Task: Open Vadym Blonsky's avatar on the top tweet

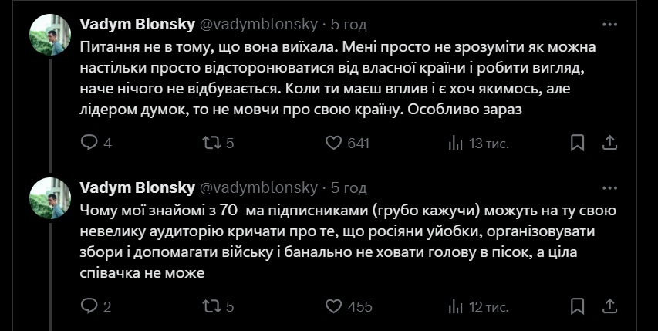Action: 51,35
